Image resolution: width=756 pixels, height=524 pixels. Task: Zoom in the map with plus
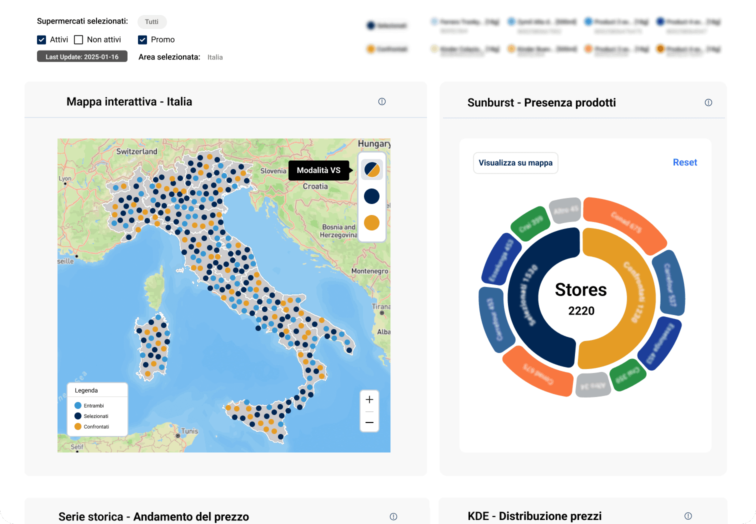pyautogui.click(x=369, y=399)
